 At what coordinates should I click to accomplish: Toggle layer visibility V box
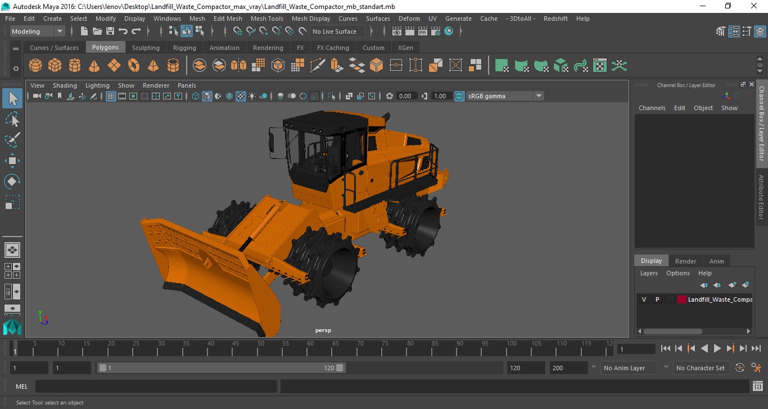pos(644,299)
